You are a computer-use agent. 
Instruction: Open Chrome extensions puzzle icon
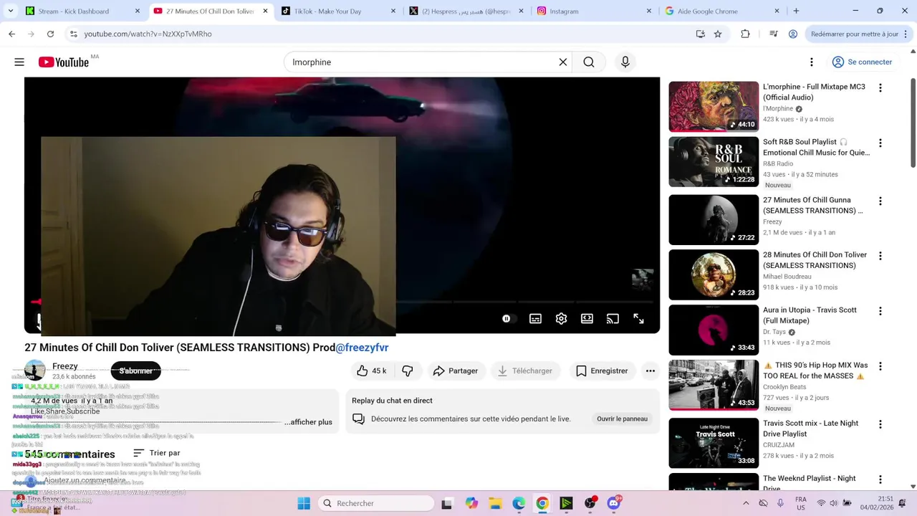tap(745, 34)
